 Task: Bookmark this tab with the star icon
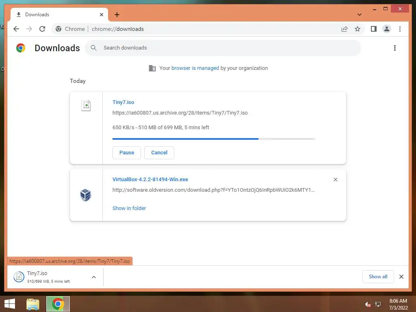(x=357, y=29)
